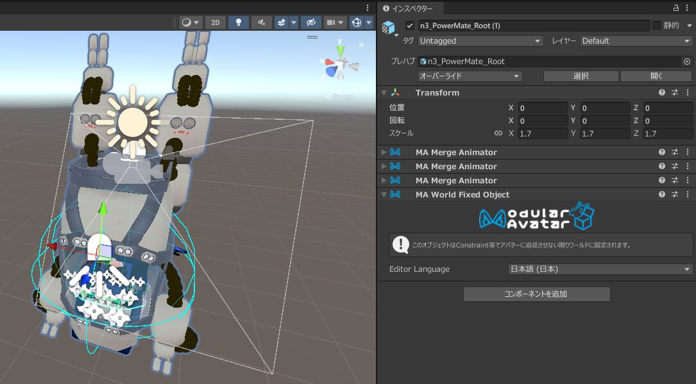
Task: Click the prefab object picker circle icon
Action: [x=686, y=62]
